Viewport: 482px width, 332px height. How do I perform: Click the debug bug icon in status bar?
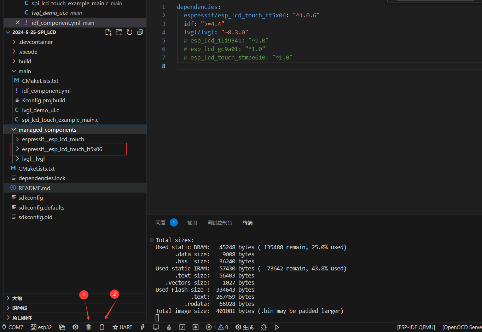tap(264, 327)
